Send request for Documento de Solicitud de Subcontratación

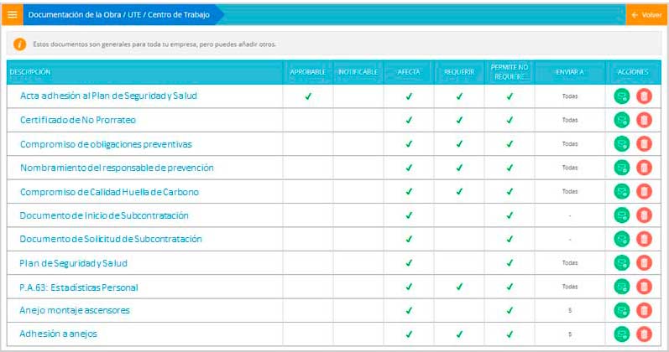622,239
